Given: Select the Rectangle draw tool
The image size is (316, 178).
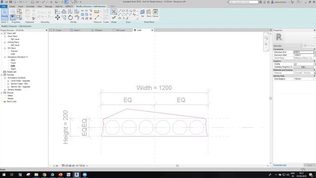Looking at the screenshot, I should [123, 11].
